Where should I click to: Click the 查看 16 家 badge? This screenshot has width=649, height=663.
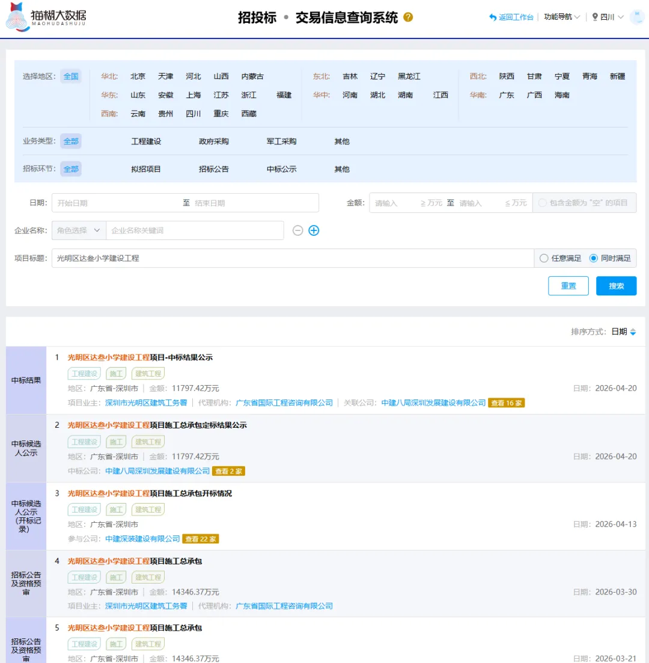(506, 403)
